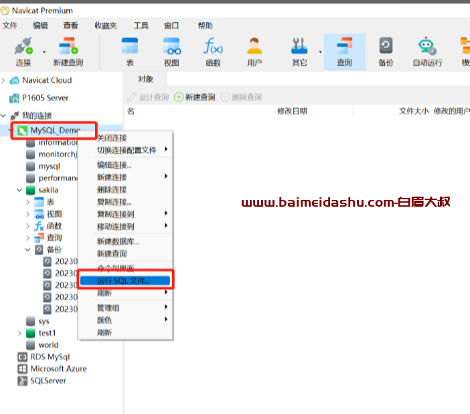Viewport: 470px width, 414px height.
Task: Collapse the sakila database node
Action: 19,190
